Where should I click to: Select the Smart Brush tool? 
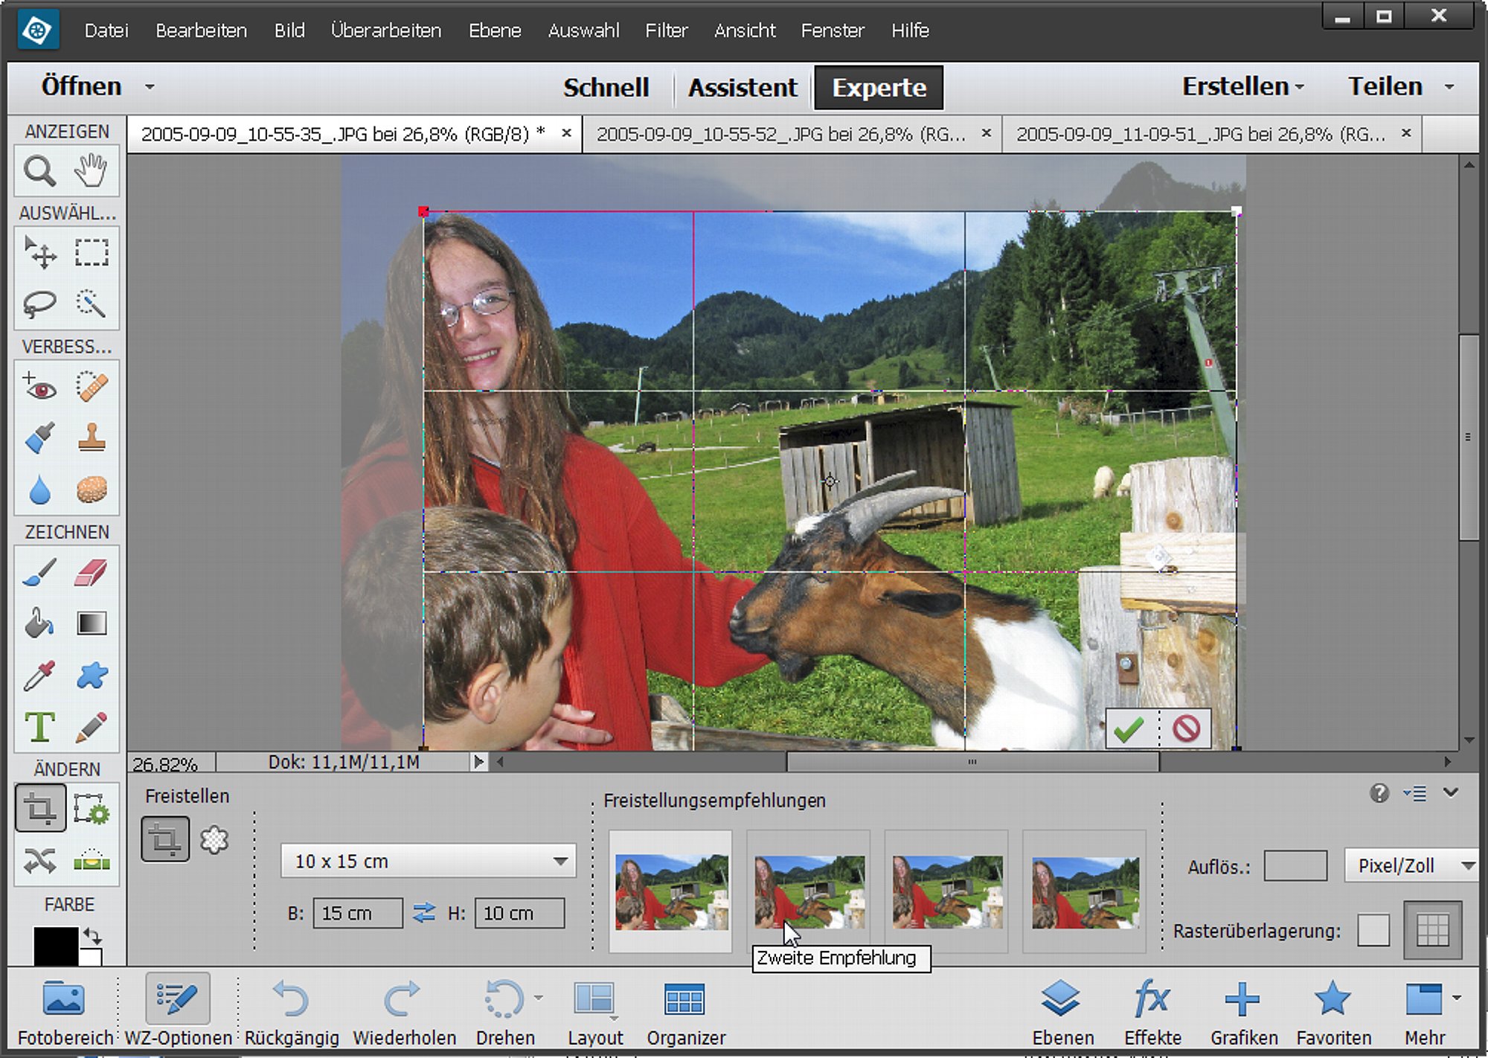(x=39, y=438)
